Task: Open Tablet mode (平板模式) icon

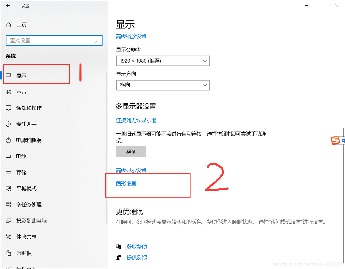Action: [8, 189]
